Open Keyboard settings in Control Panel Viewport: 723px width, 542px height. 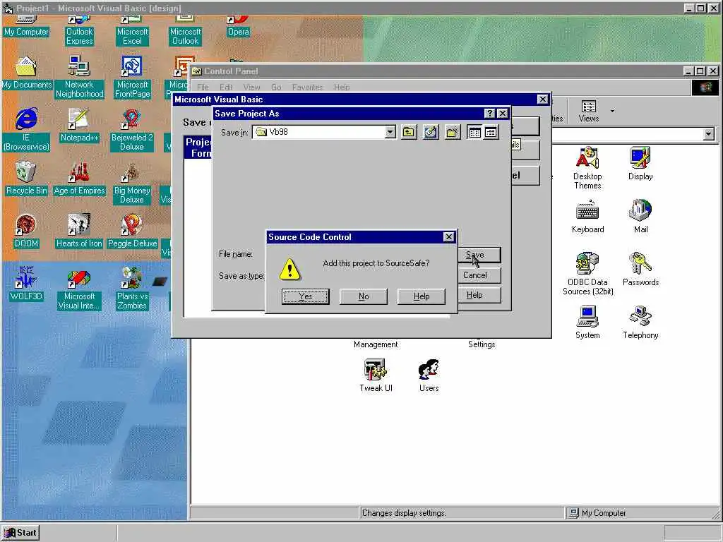[x=587, y=216]
